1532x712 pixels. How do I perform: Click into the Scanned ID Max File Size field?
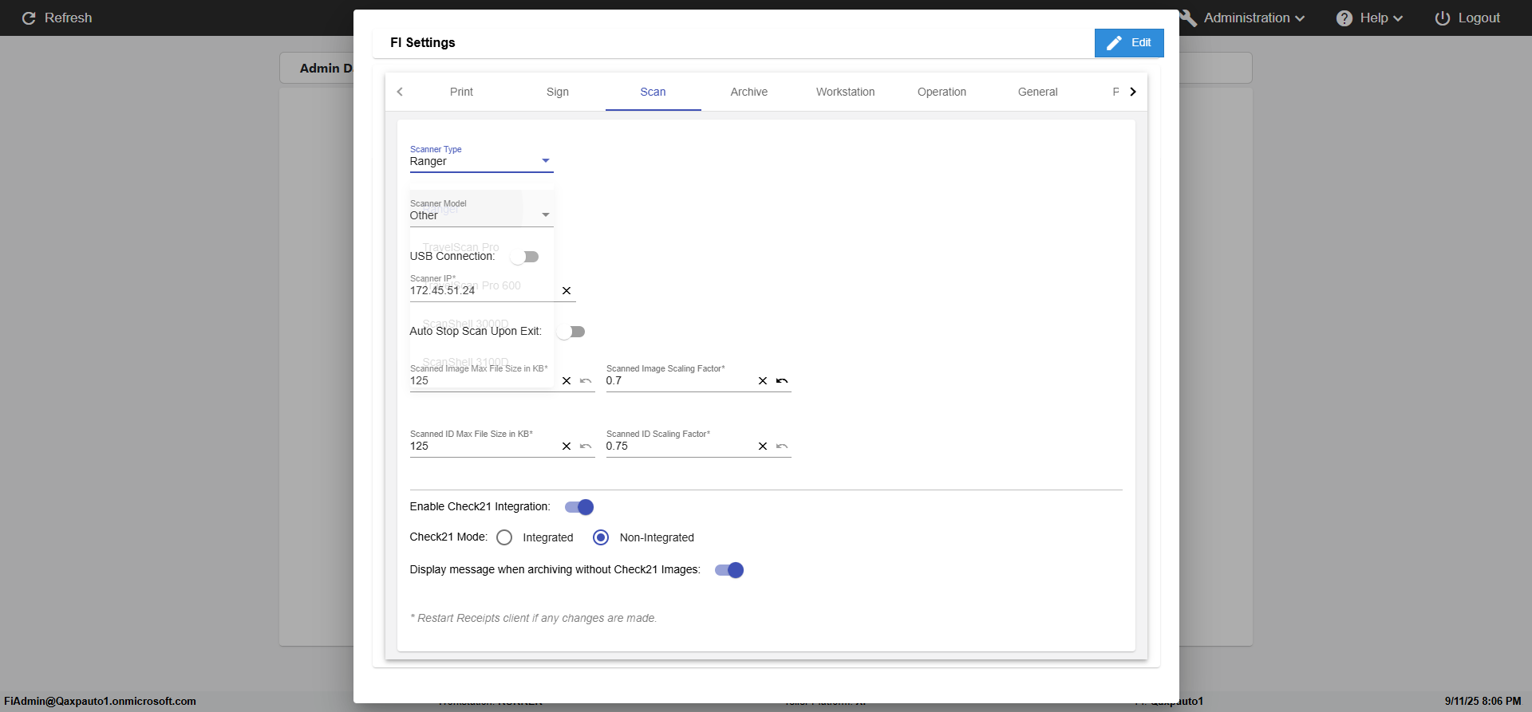click(x=482, y=446)
